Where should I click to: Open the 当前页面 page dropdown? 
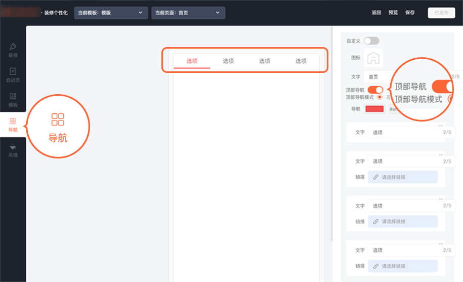click(x=188, y=13)
